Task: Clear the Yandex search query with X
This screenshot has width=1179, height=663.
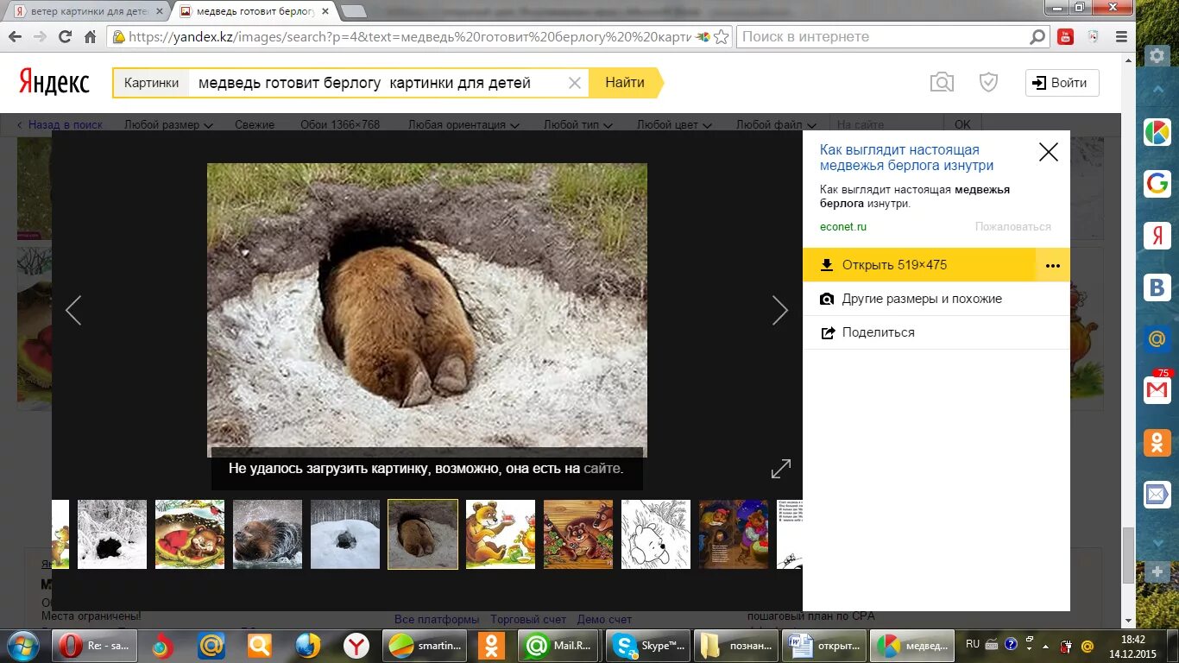Action: (574, 83)
